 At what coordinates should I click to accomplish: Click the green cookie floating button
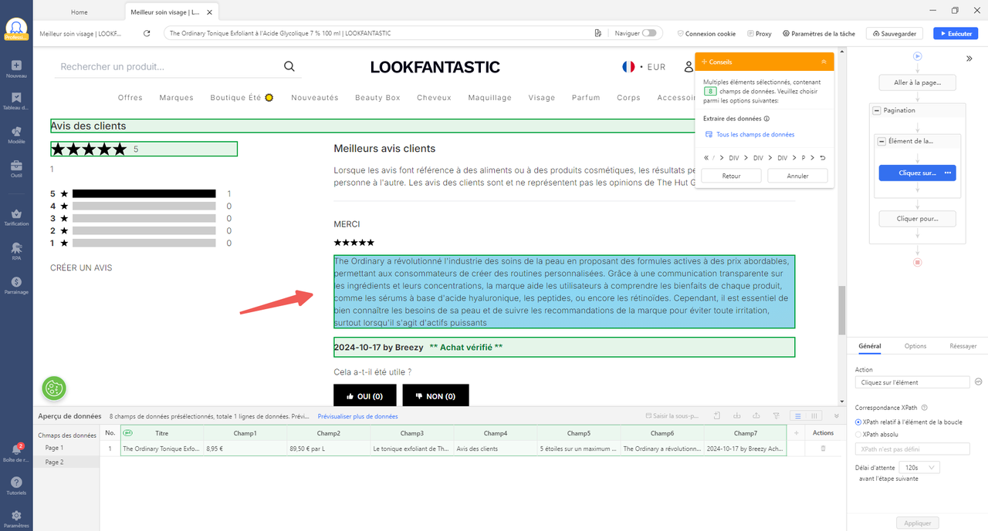[54, 388]
